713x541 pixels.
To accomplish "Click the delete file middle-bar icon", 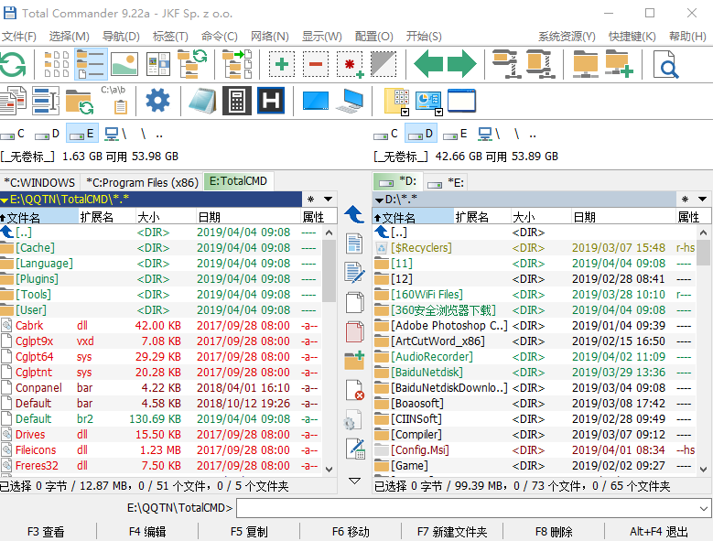I will pos(355,390).
